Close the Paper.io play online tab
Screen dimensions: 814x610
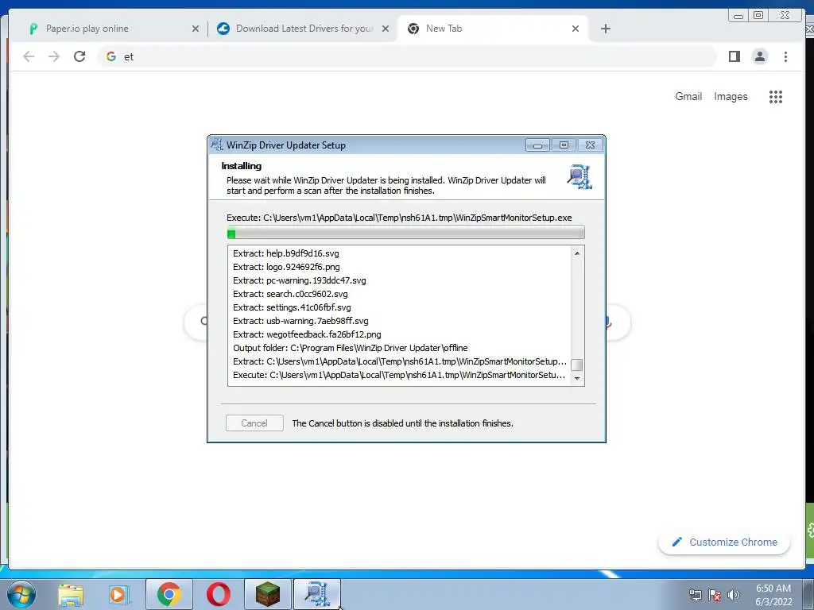[x=196, y=29]
